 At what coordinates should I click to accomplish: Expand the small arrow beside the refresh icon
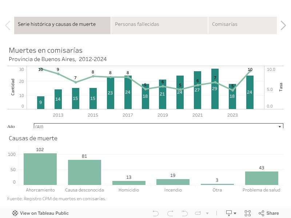point(207,213)
